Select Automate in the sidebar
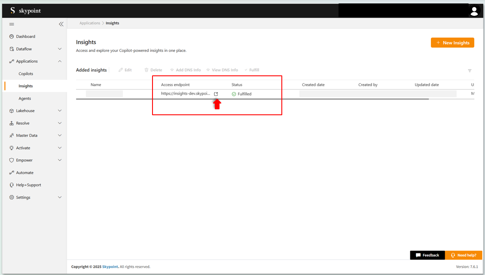This screenshot has height=275, width=485. (24, 173)
